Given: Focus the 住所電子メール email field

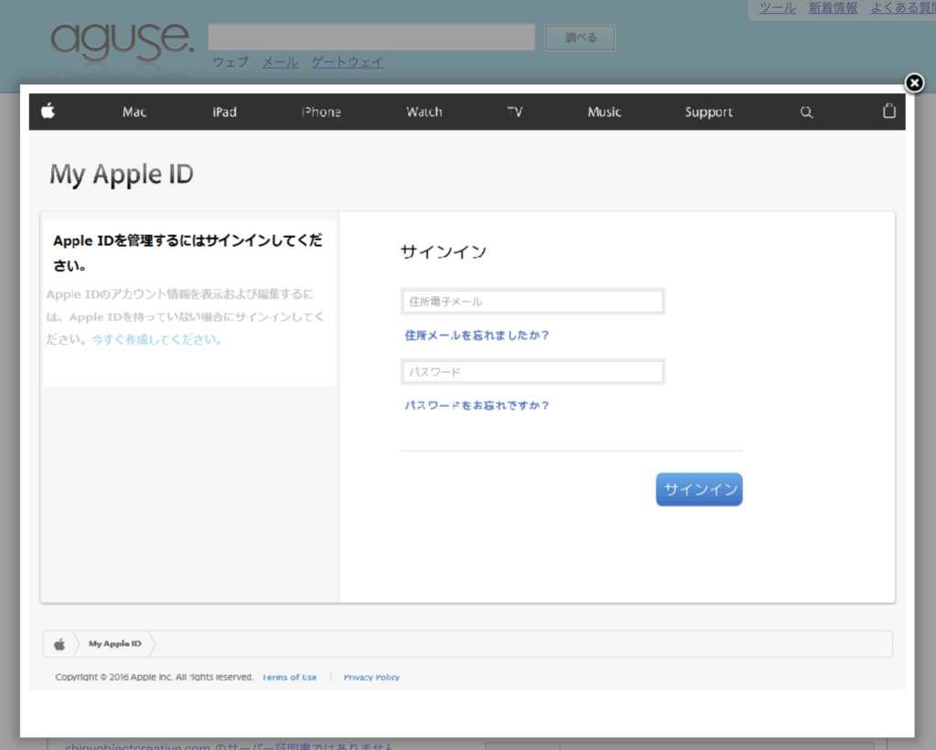Looking at the screenshot, I should 533,302.
